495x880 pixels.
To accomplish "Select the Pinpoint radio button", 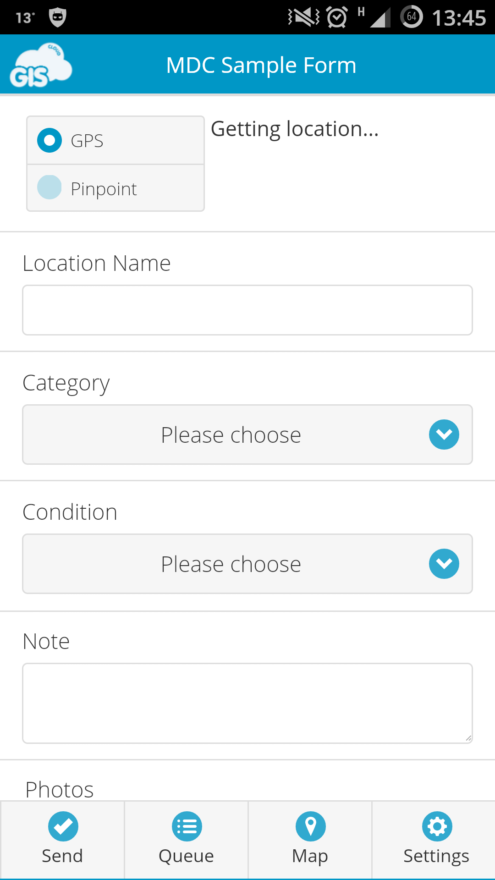I will click(49, 187).
